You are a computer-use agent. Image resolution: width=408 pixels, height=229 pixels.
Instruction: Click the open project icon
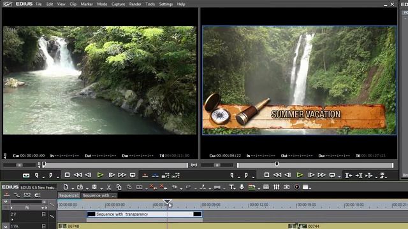(80, 187)
